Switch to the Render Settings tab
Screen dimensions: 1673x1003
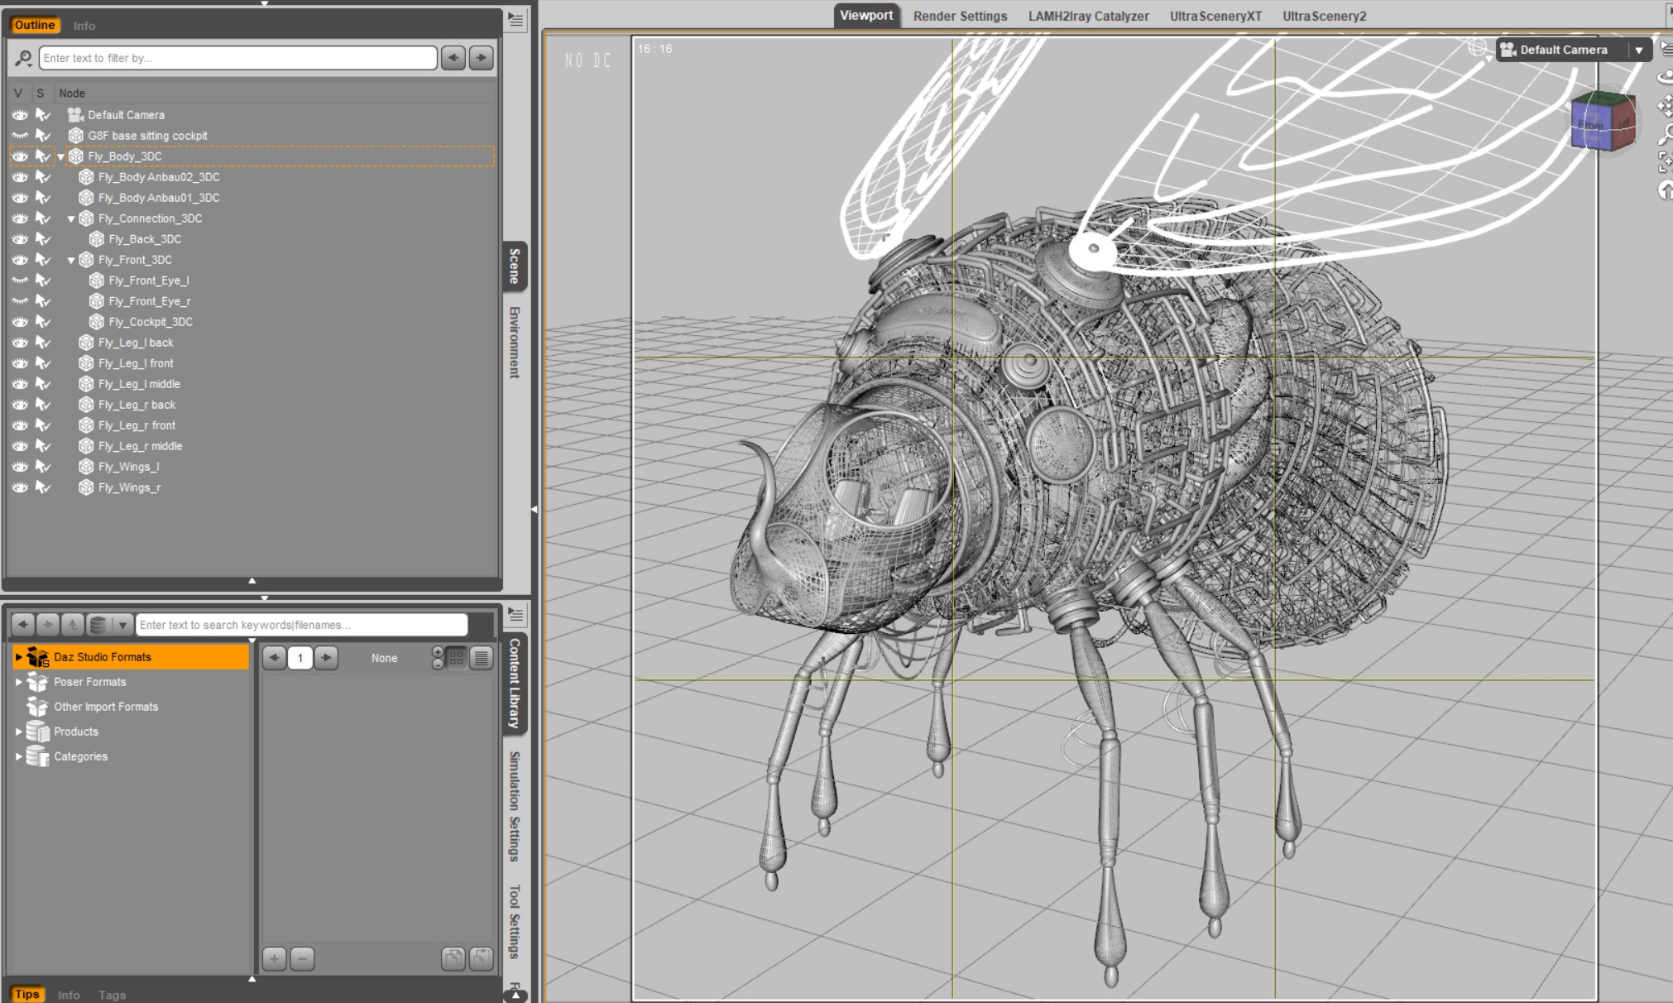point(960,16)
